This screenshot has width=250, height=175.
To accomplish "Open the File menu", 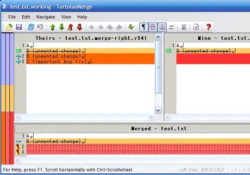I will click(12, 17).
